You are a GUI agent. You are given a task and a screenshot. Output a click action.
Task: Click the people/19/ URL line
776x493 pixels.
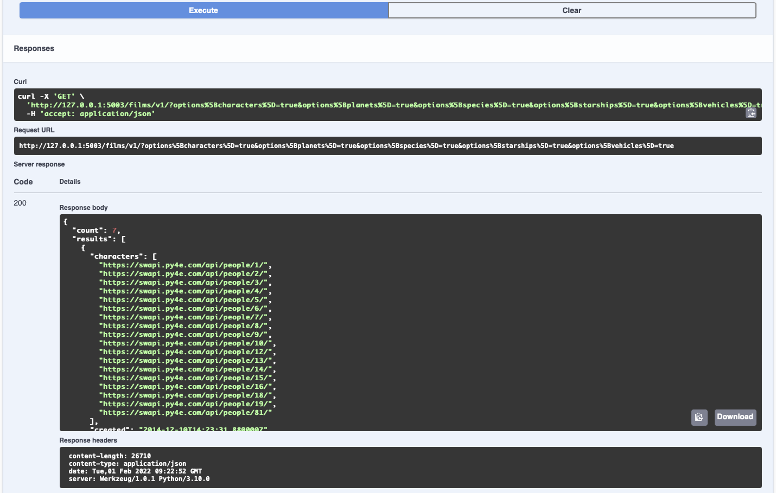tap(187, 404)
